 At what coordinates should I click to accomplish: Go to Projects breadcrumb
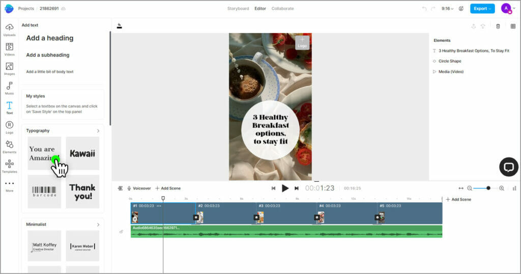(x=26, y=9)
